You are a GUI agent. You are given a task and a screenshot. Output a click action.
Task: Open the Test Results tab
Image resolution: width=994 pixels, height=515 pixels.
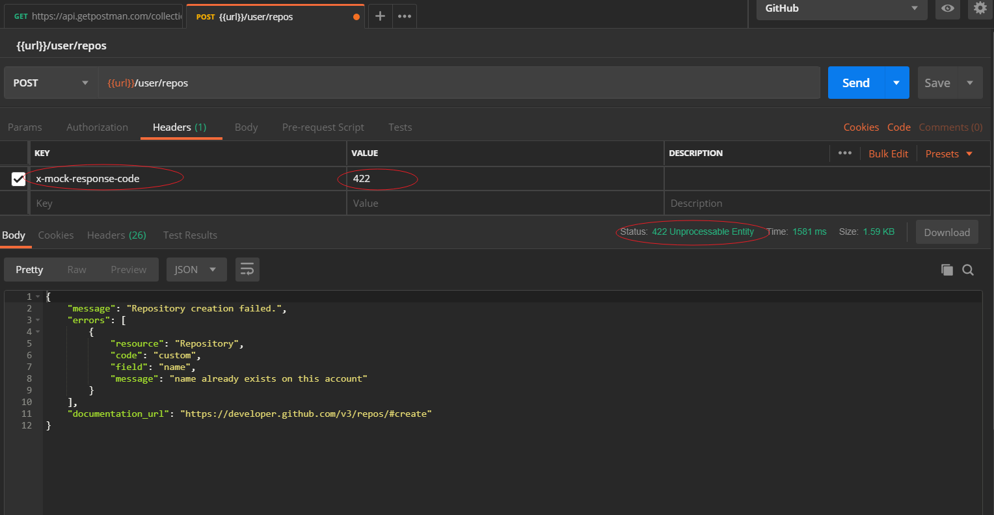click(x=190, y=235)
